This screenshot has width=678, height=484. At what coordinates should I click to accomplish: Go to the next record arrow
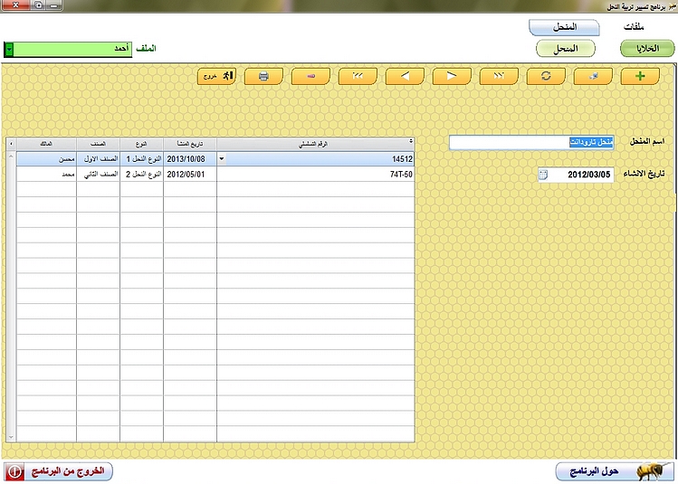(452, 76)
